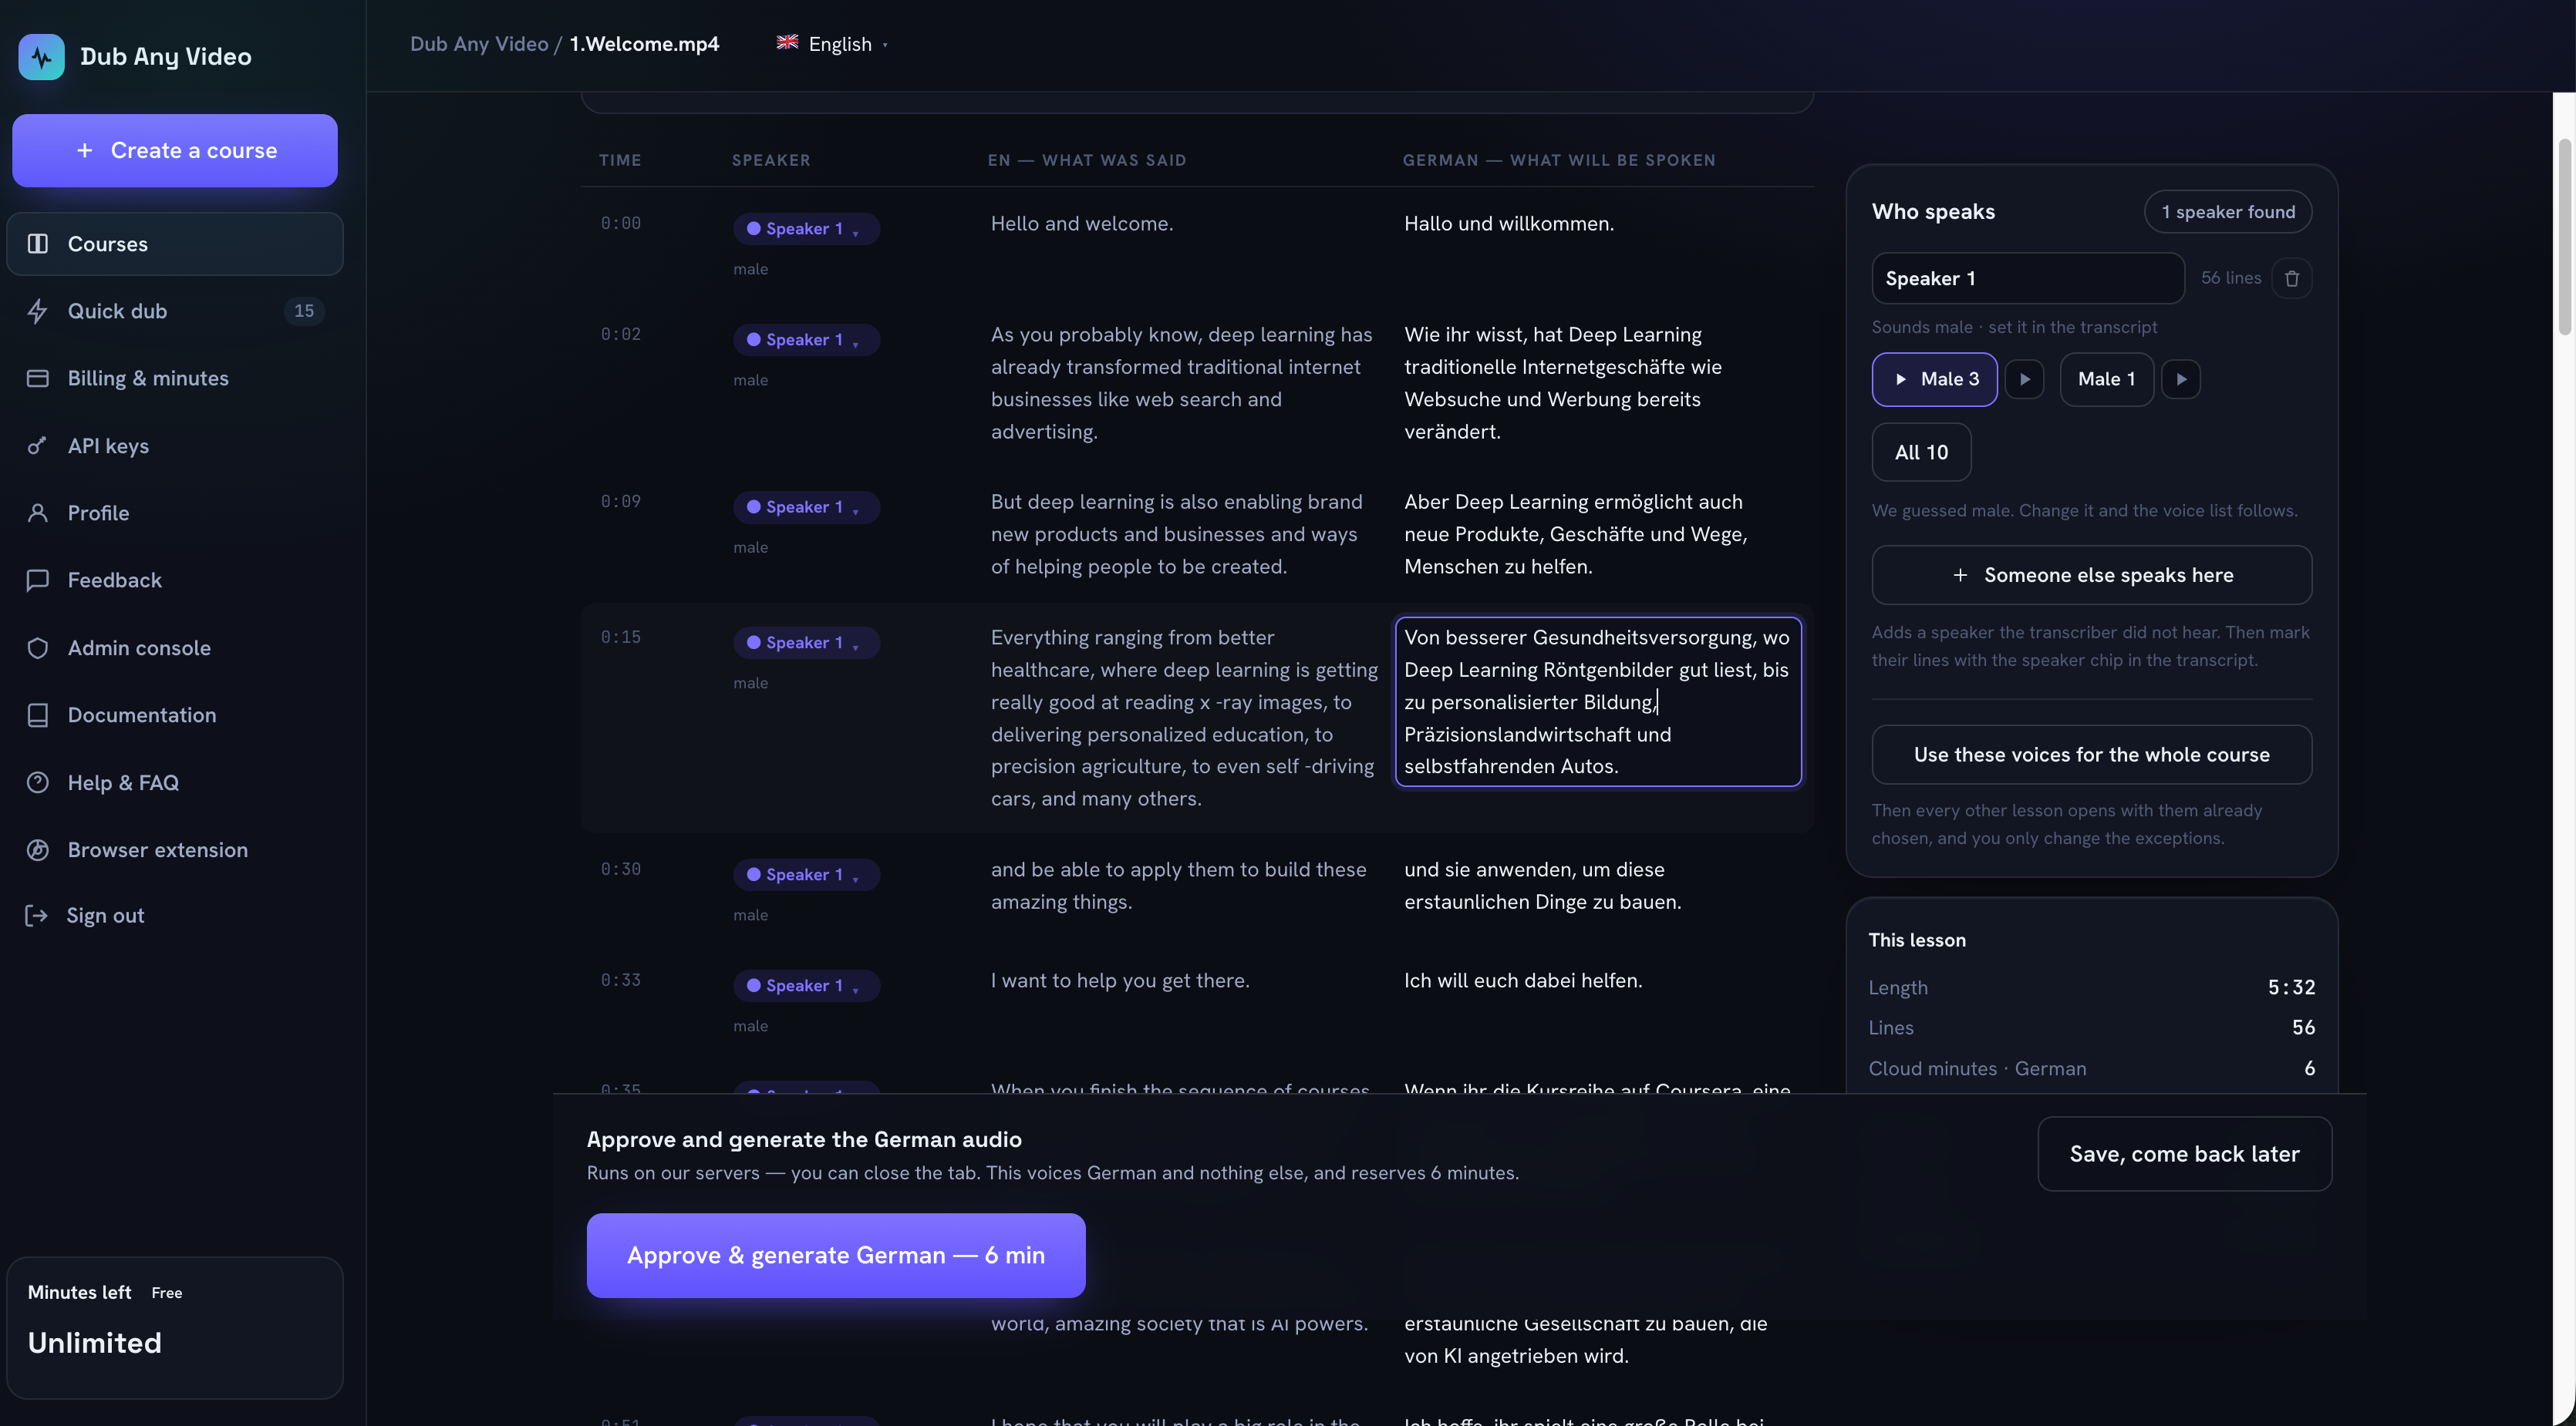This screenshot has height=1426, width=2576.
Task: Expand Speaker 1 chip at 0:30
Action: point(806,874)
